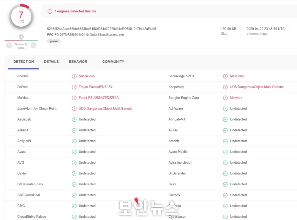The image size is (297, 220).
Task: View the COMMUNITY tab
Action: click(x=113, y=62)
